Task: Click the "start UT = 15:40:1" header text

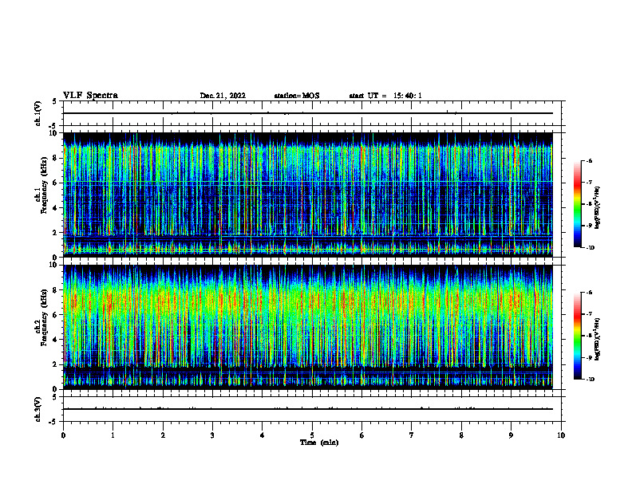Action: pos(385,96)
